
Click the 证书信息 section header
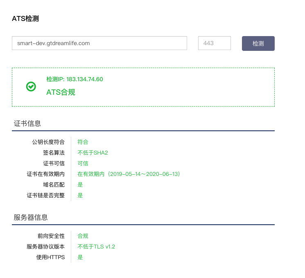pyautogui.click(x=27, y=123)
